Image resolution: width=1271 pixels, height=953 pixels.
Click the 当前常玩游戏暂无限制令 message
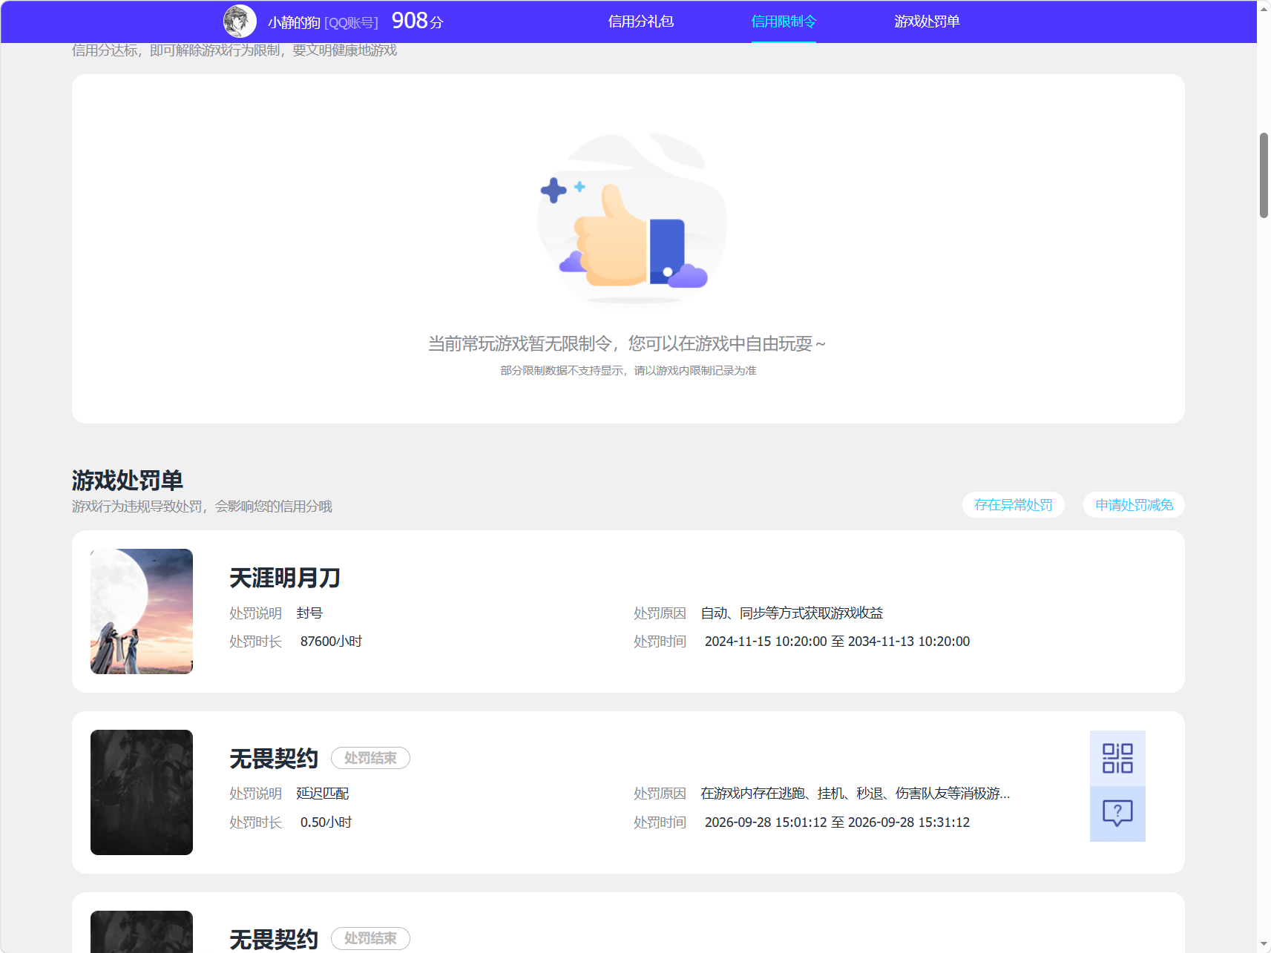[x=627, y=344]
